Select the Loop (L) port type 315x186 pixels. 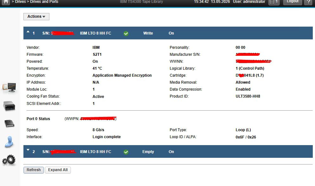243,130
